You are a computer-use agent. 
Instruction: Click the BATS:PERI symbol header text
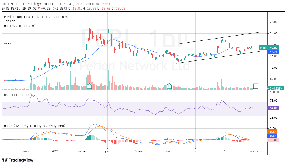click(x=11, y=8)
